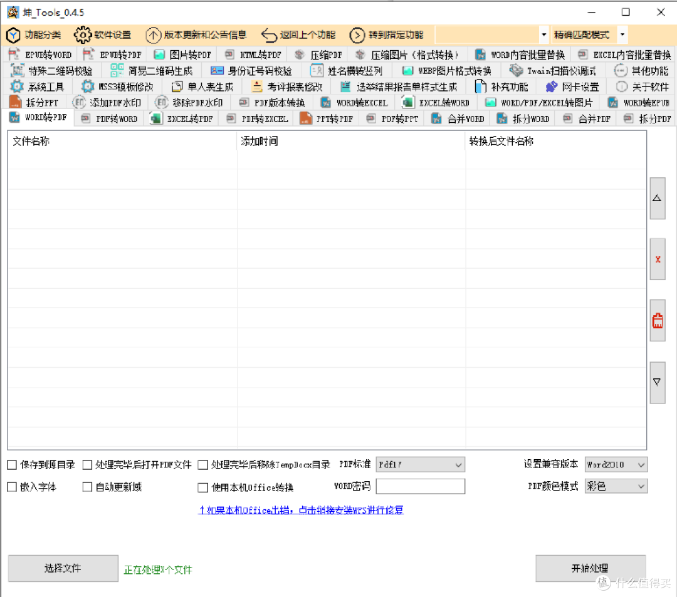Image resolution: width=677 pixels, height=597 pixels.
Task: Open 特殊二维码校验 tool
Action: point(52,71)
